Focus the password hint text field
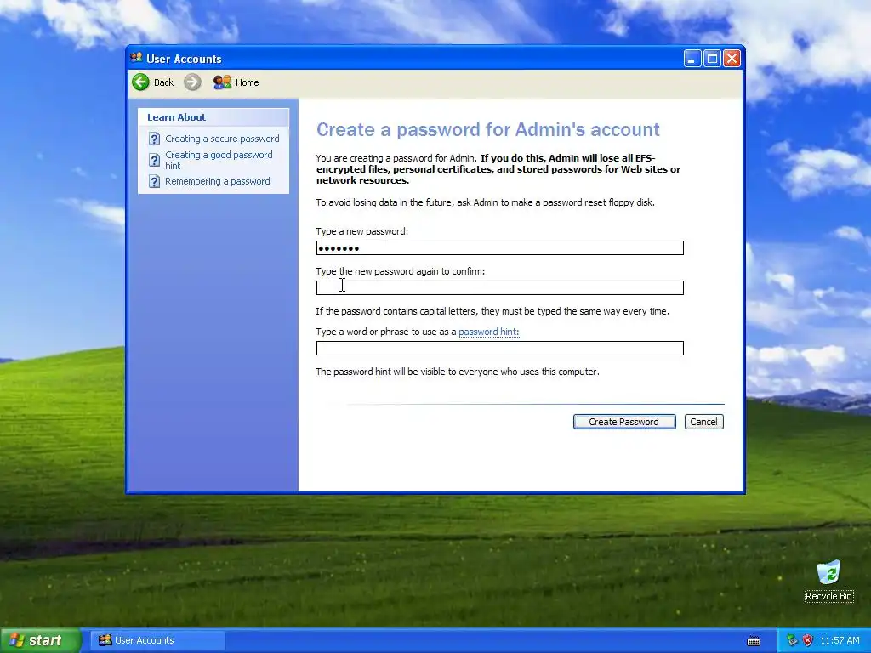 pos(500,348)
